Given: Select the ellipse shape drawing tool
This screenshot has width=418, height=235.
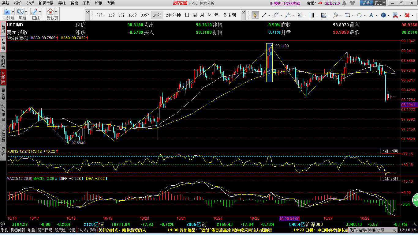Looking at the screenshot, I should pos(359,15).
